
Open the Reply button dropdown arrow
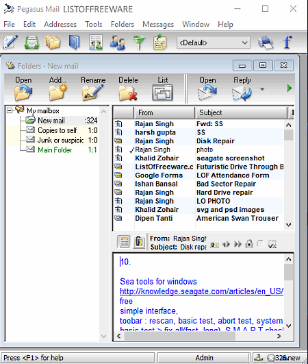point(262,89)
